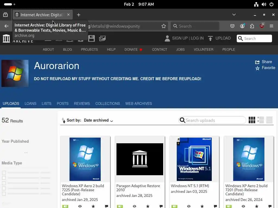Focus the Archive site Search box
The height and width of the screenshot is (208, 278).
[254, 38]
